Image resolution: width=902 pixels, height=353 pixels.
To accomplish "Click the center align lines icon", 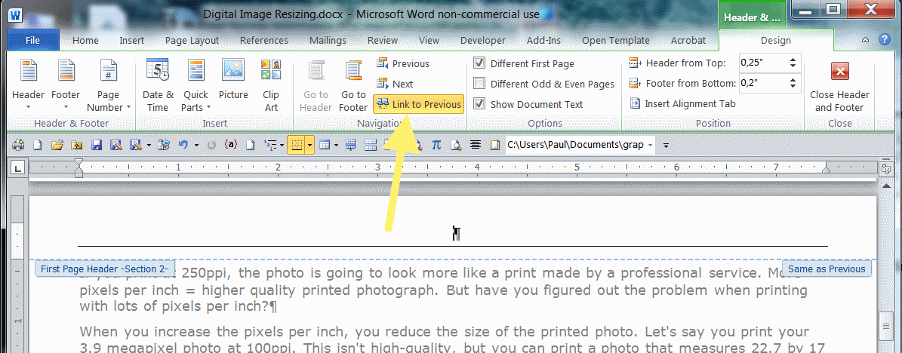I will pyautogui.click(x=476, y=146).
